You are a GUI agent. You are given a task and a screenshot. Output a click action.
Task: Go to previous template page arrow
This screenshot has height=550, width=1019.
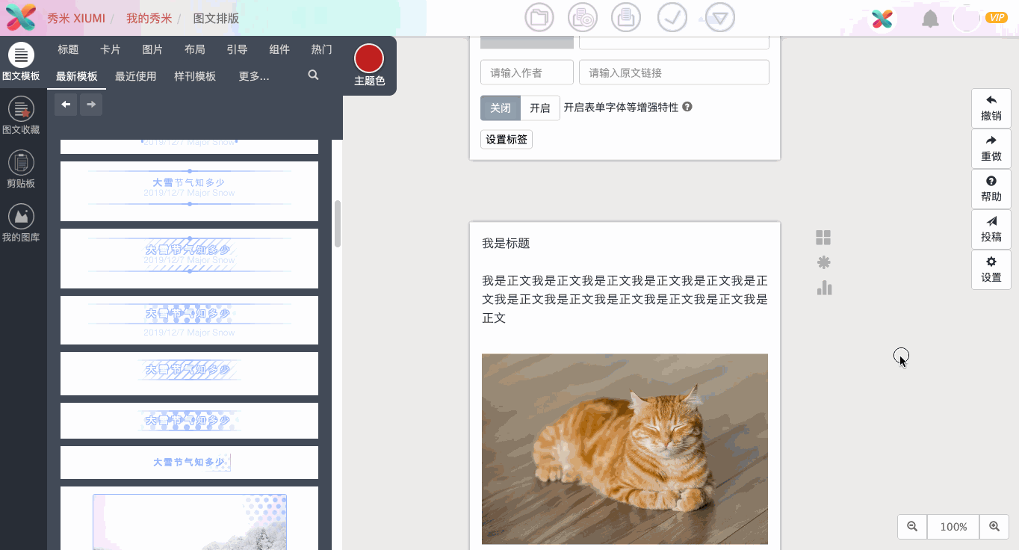coord(66,105)
